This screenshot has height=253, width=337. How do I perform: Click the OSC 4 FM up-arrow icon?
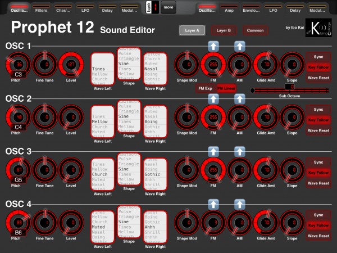pos(213,205)
